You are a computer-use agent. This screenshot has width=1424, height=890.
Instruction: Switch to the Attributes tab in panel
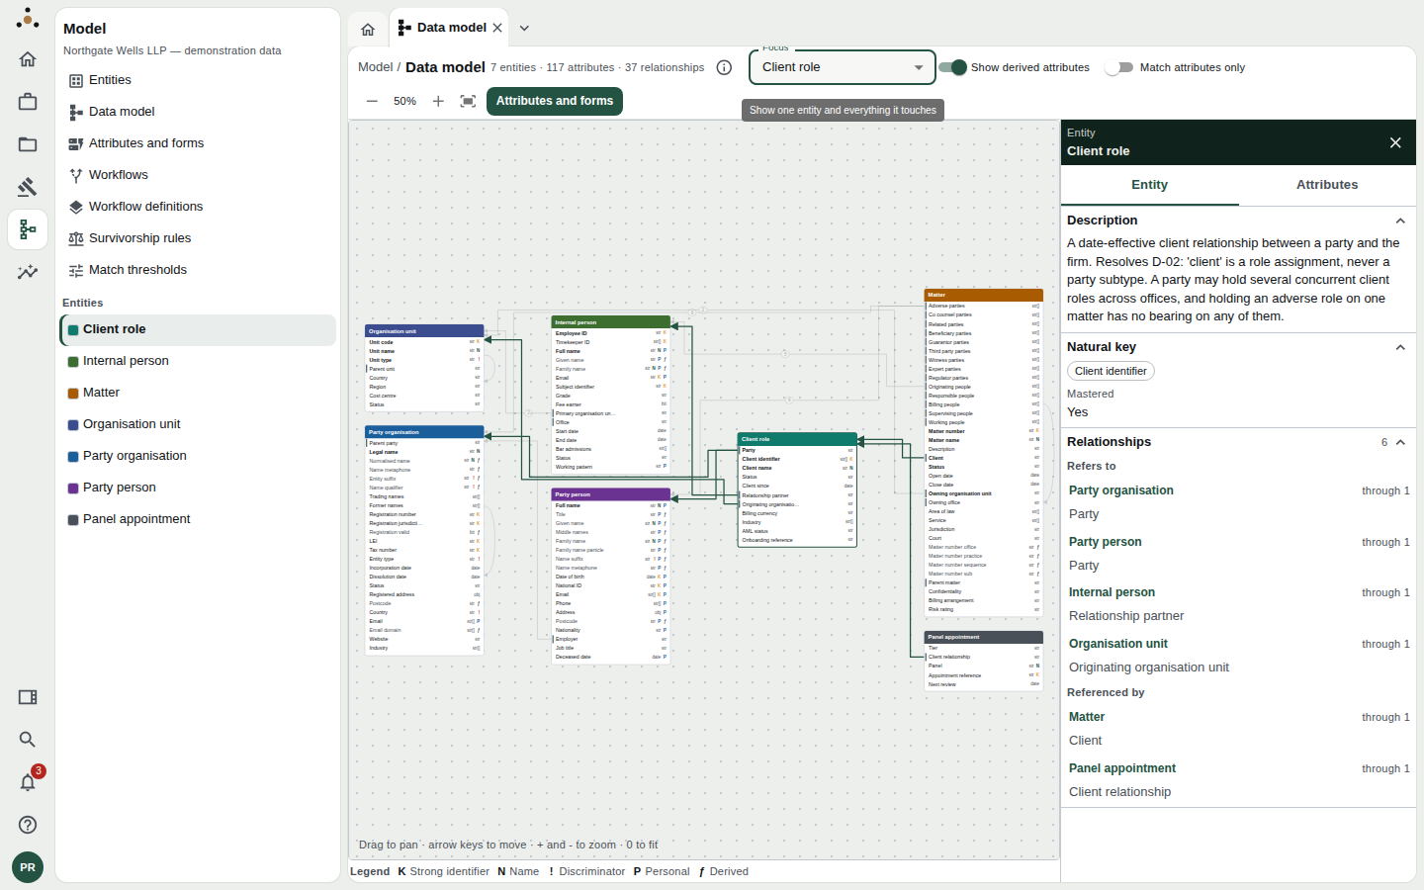[1327, 185]
